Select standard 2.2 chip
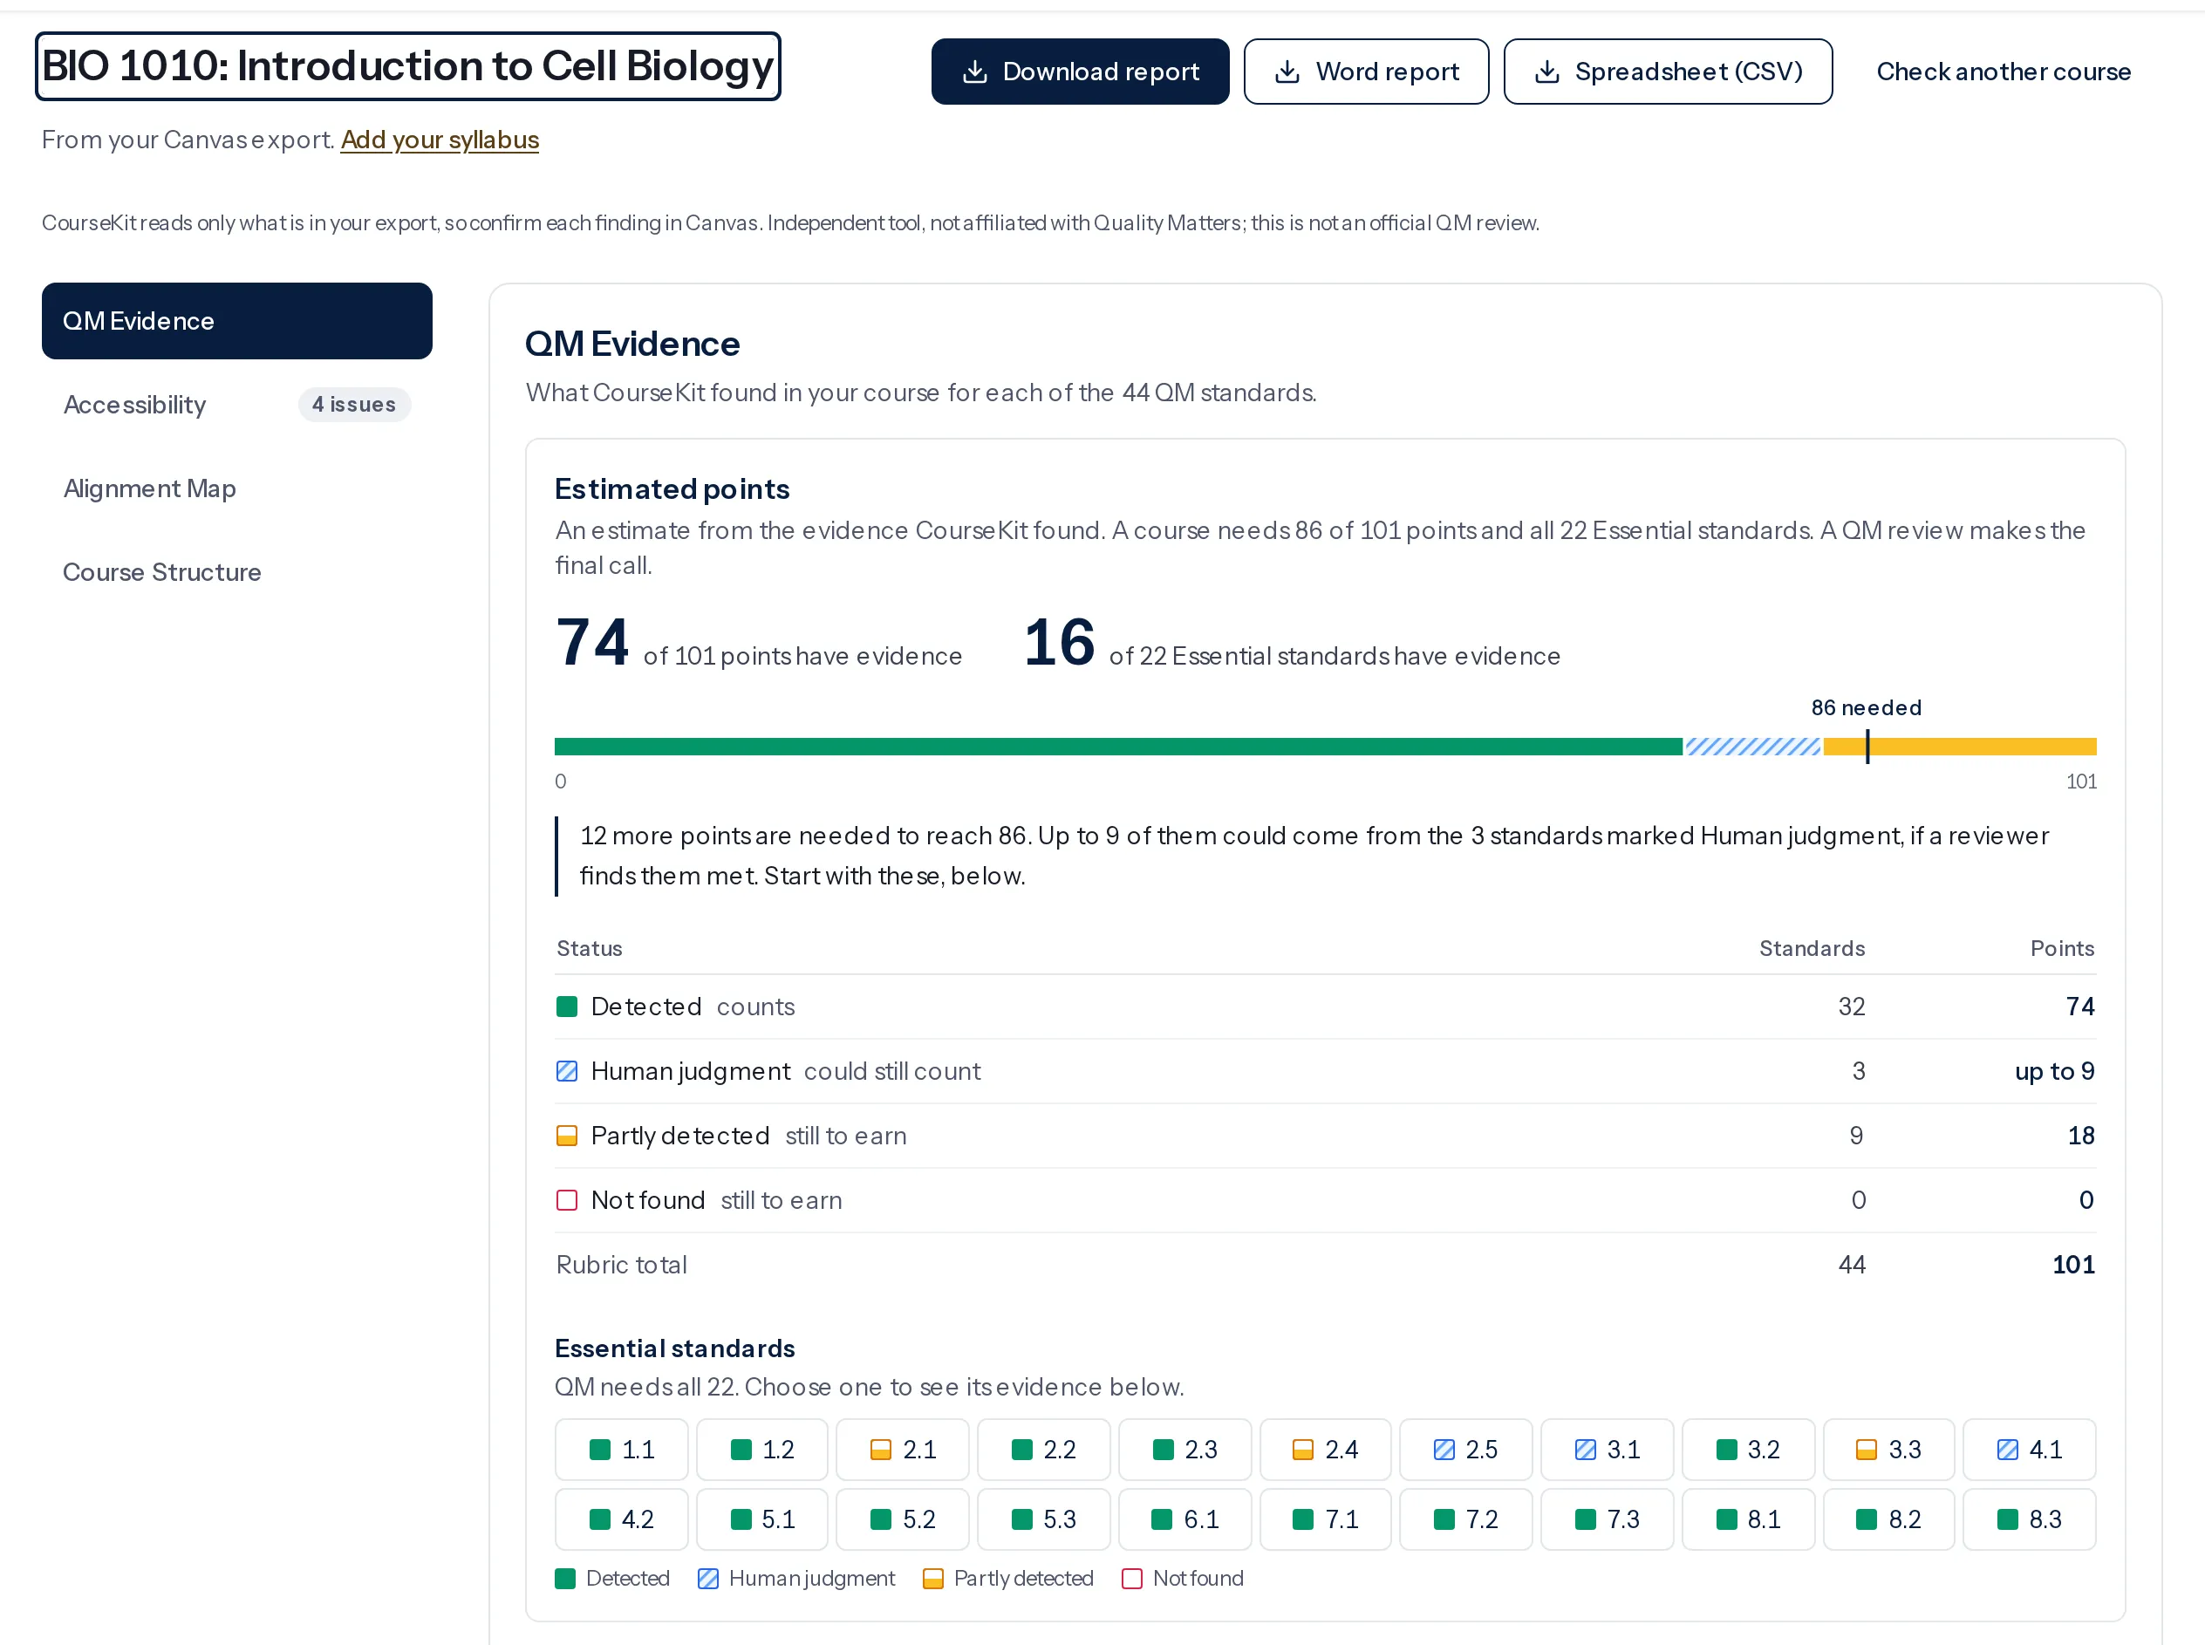Viewport: 2205px width, 1645px height. click(x=1043, y=1450)
